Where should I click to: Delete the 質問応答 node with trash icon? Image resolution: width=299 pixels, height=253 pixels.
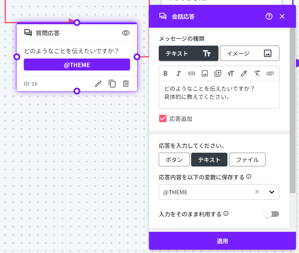(x=126, y=84)
